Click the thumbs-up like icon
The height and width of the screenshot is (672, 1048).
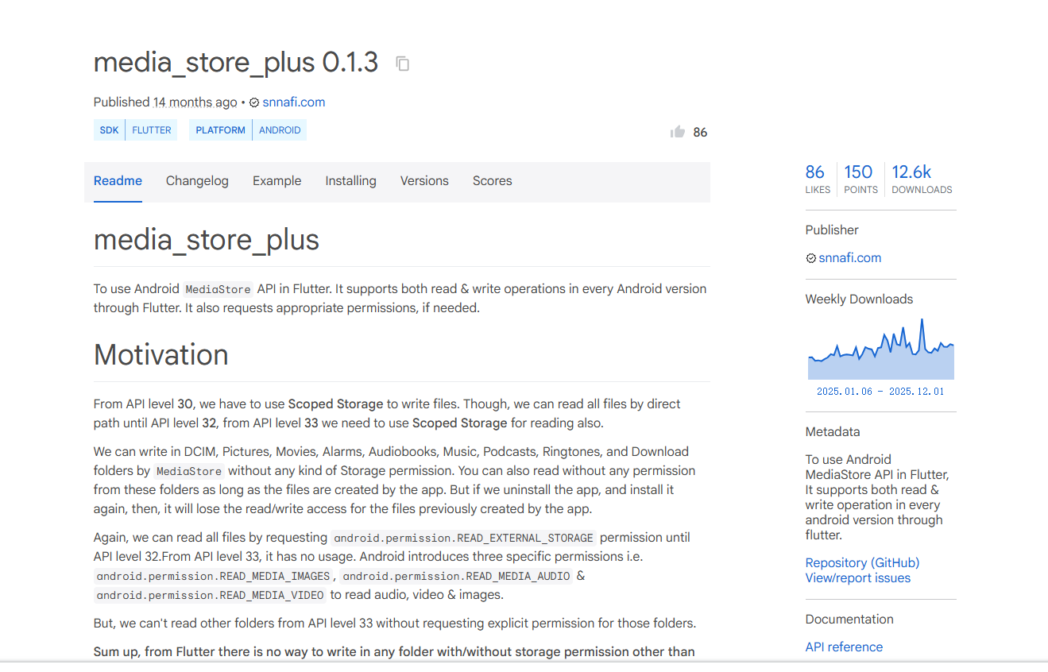(x=678, y=132)
